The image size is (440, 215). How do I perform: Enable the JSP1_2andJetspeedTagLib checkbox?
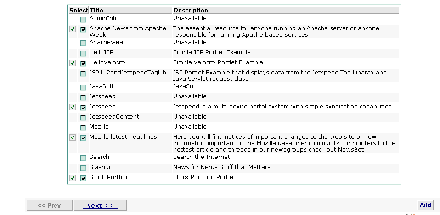83,74
